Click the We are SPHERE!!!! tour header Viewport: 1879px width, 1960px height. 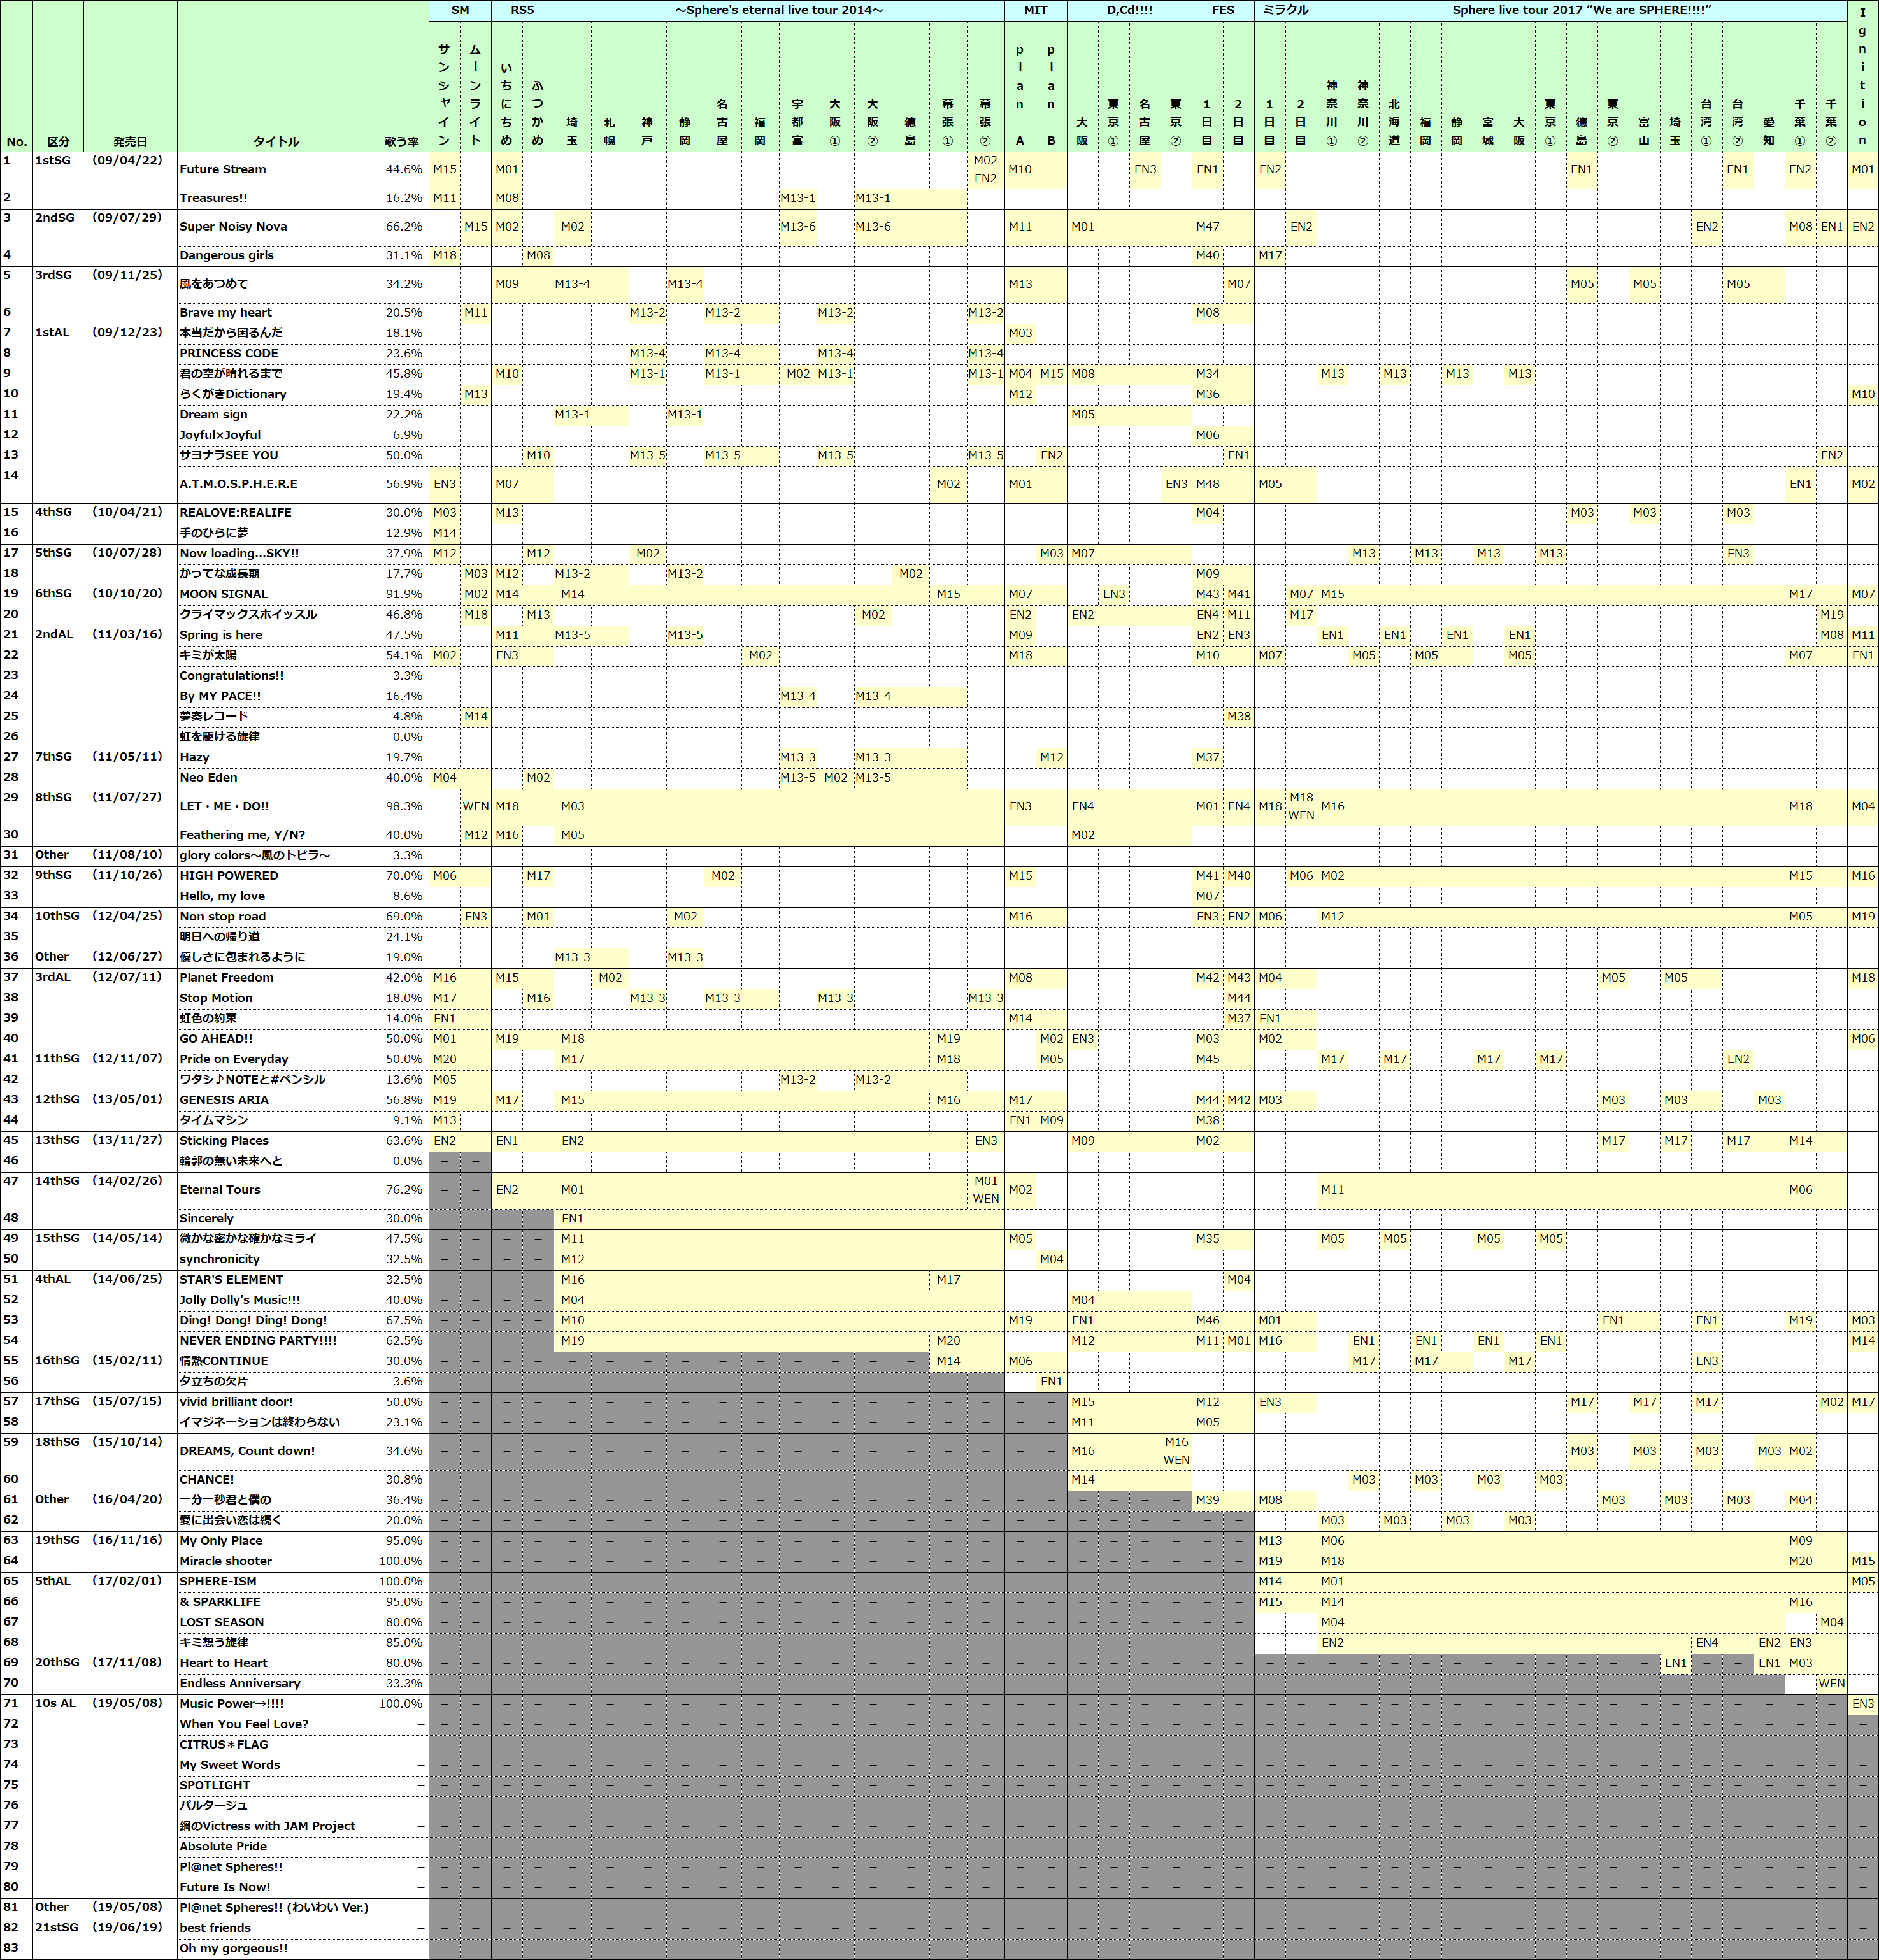1581,10
